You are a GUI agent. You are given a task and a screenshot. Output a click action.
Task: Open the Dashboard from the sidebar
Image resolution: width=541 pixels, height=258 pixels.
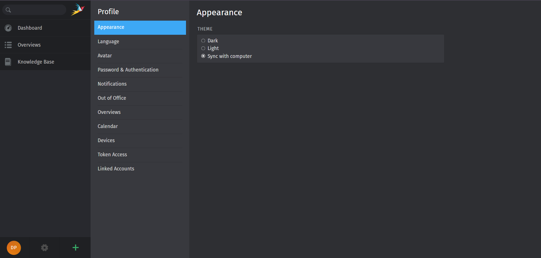(x=30, y=28)
